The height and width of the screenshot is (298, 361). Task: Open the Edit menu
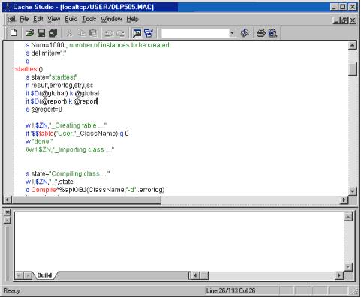click(x=38, y=19)
